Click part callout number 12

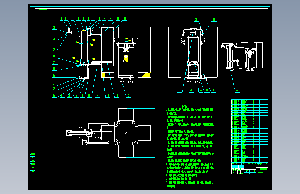pyautogui.click(x=125, y=19)
